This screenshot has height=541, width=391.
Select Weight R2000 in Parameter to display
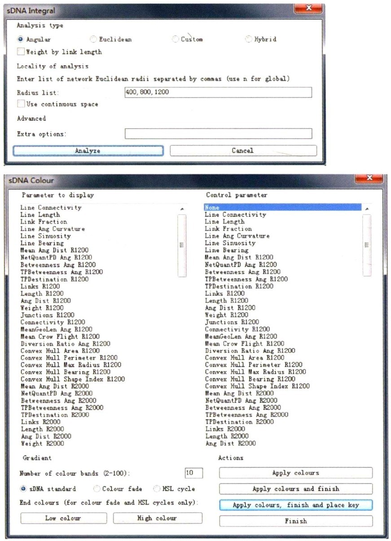click(42, 444)
